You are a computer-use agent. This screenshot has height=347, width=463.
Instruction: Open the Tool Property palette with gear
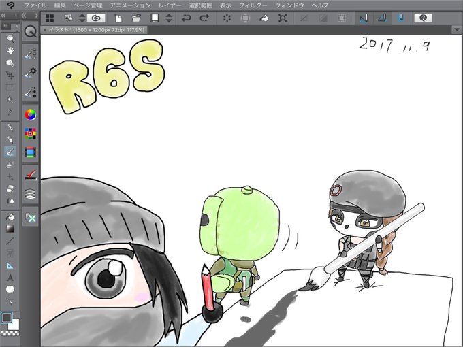[x=30, y=73]
